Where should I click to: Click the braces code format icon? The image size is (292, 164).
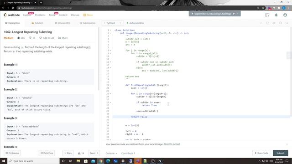[267, 23]
